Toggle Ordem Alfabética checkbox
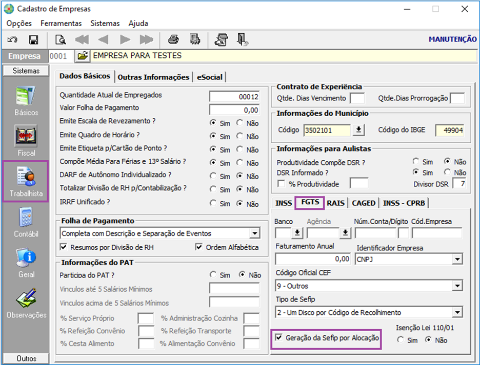 [198, 247]
